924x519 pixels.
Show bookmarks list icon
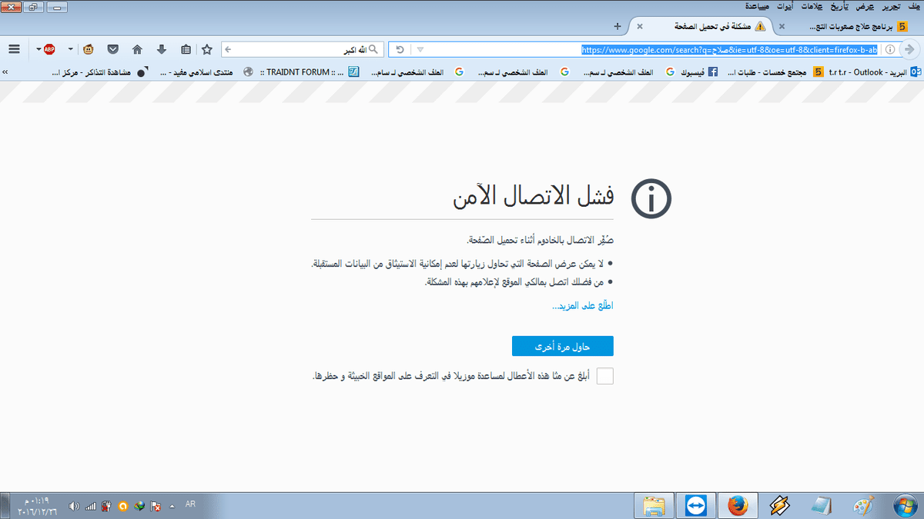coord(186,49)
